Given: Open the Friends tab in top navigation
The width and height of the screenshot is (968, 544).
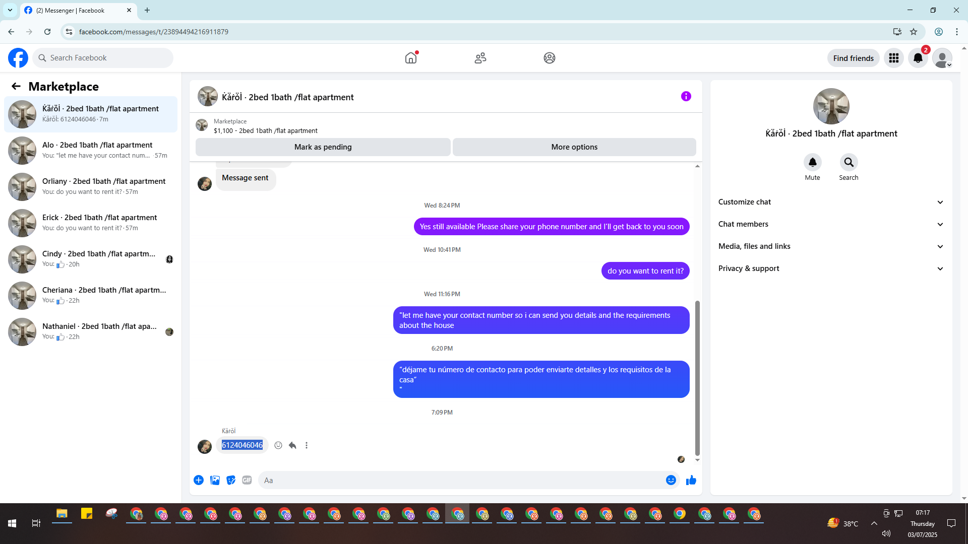Looking at the screenshot, I should point(480,58).
